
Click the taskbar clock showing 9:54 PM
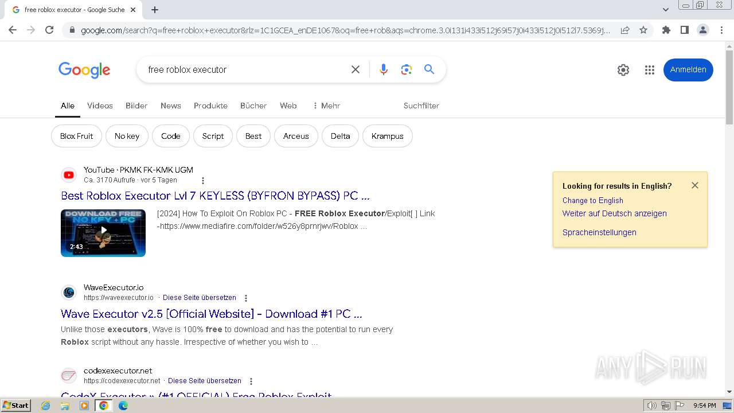[705, 406]
